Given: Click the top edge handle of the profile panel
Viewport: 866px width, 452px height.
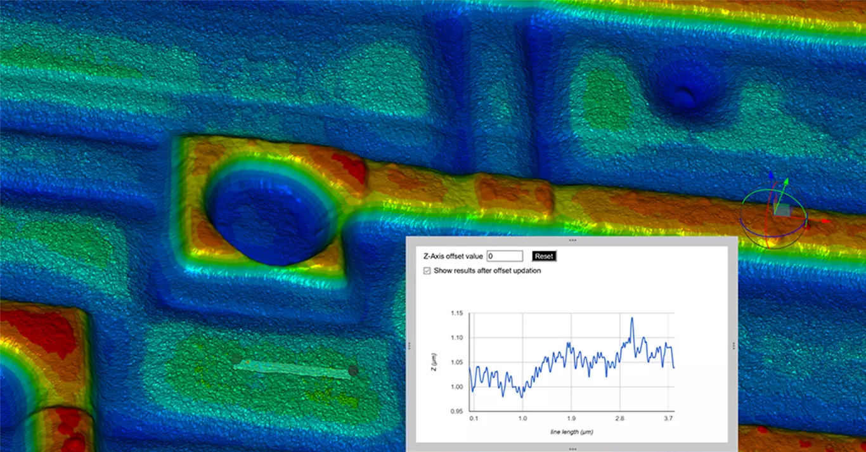Looking at the screenshot, I should (572, 240).
